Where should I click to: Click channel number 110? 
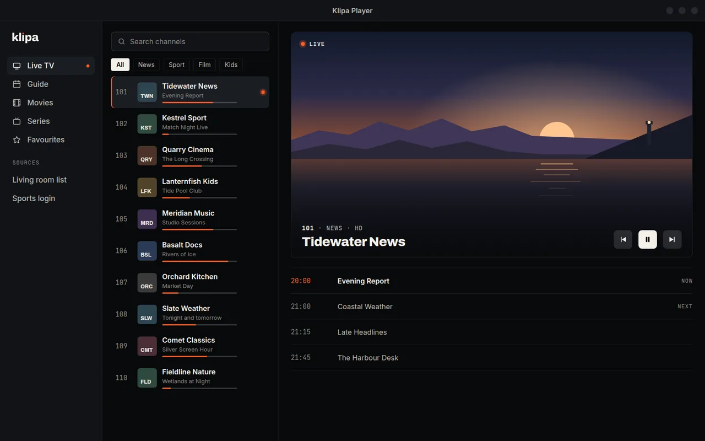(x=121, y=378)
